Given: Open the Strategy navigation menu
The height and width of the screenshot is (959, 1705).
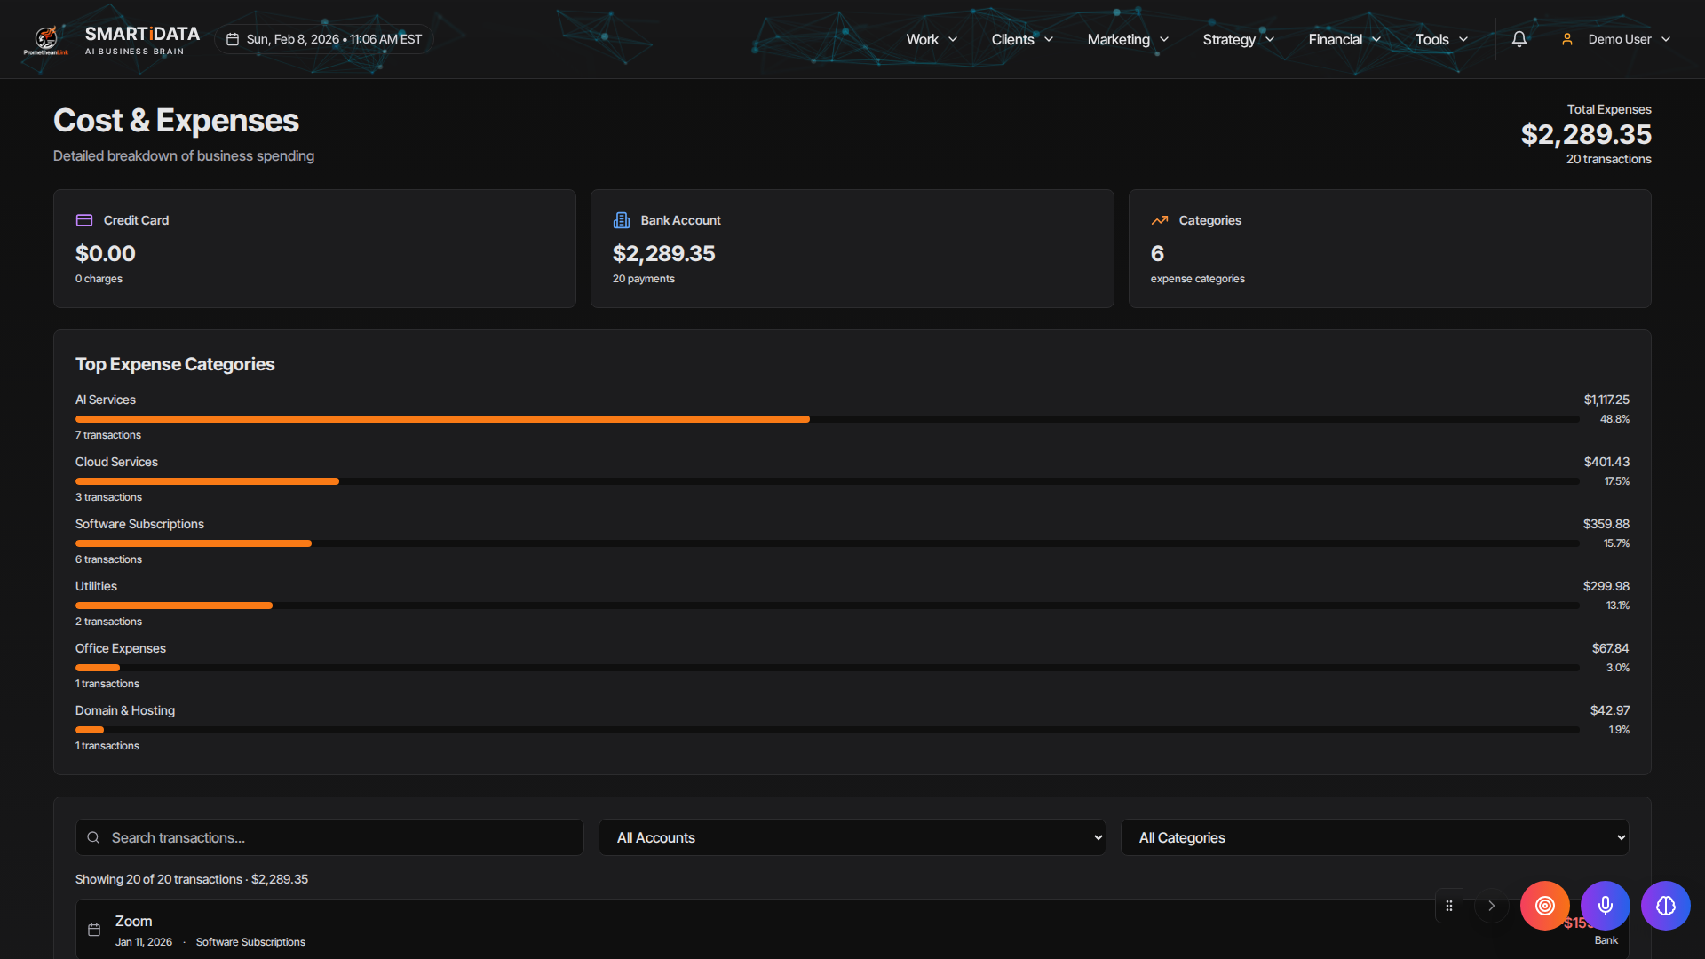Looking at the screenshot, I should click(x=1238, y=39).
